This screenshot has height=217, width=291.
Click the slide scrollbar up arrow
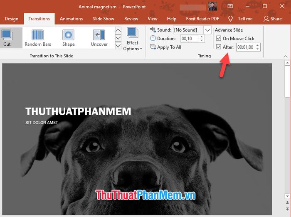(x=287, y=63)
